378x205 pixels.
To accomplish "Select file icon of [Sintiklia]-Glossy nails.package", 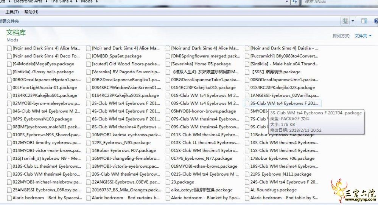I will click(x=9, y=72).
